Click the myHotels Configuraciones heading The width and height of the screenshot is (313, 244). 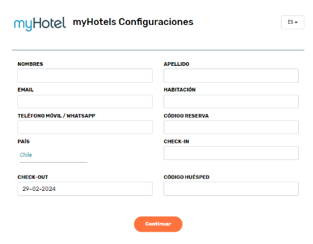point(133,22)
